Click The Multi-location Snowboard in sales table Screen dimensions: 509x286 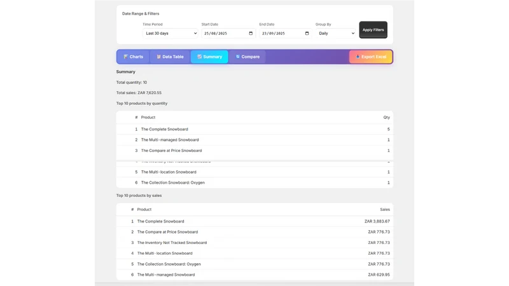[165, 253]
